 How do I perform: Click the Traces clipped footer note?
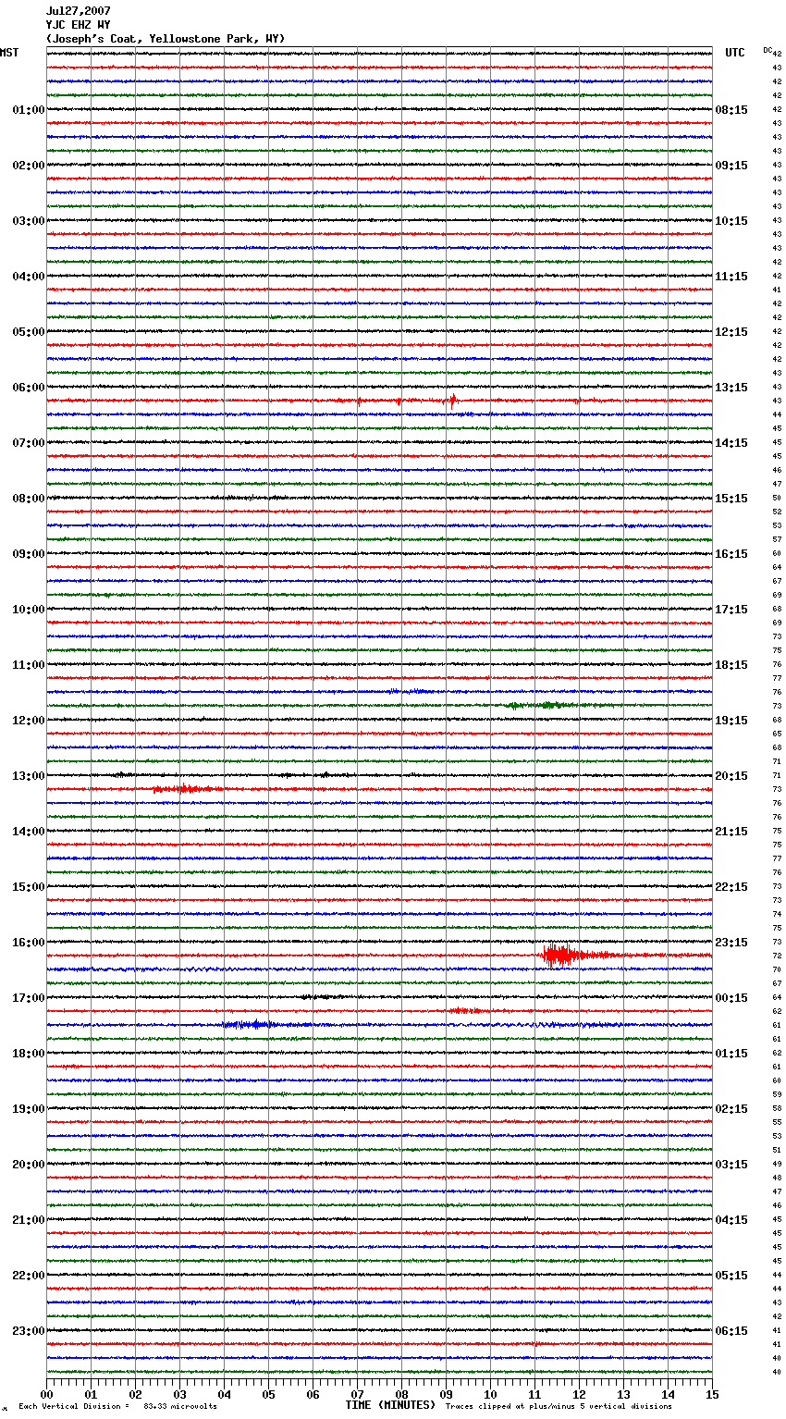coord(559,1407)
